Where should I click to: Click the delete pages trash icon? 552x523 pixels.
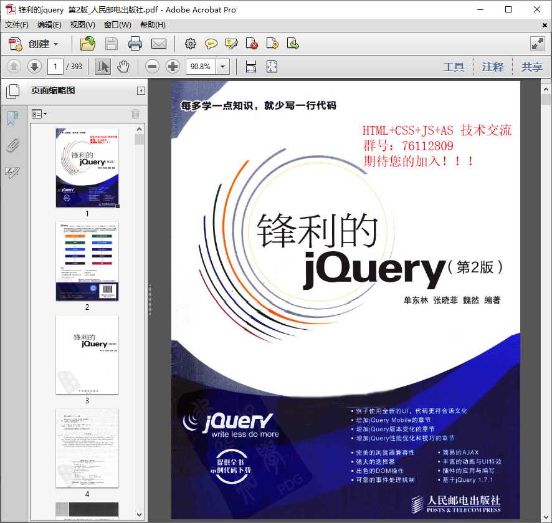coord(136,113)
